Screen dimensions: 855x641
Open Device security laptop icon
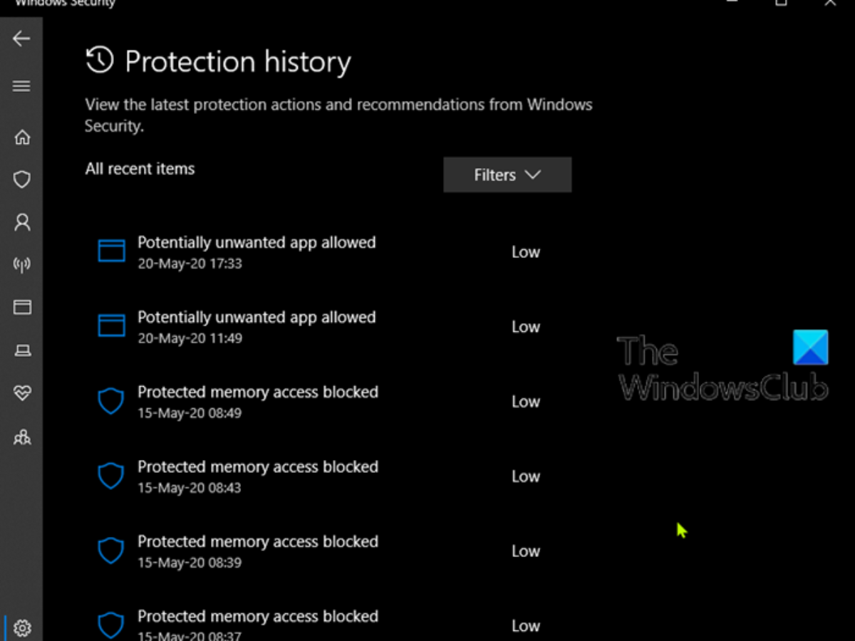[x=22, y=350]
